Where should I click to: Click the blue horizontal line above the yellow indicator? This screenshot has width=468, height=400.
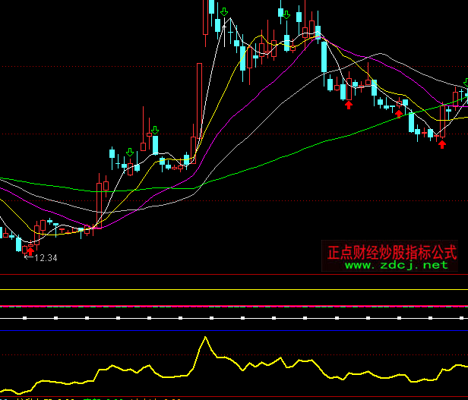[228, 329]
